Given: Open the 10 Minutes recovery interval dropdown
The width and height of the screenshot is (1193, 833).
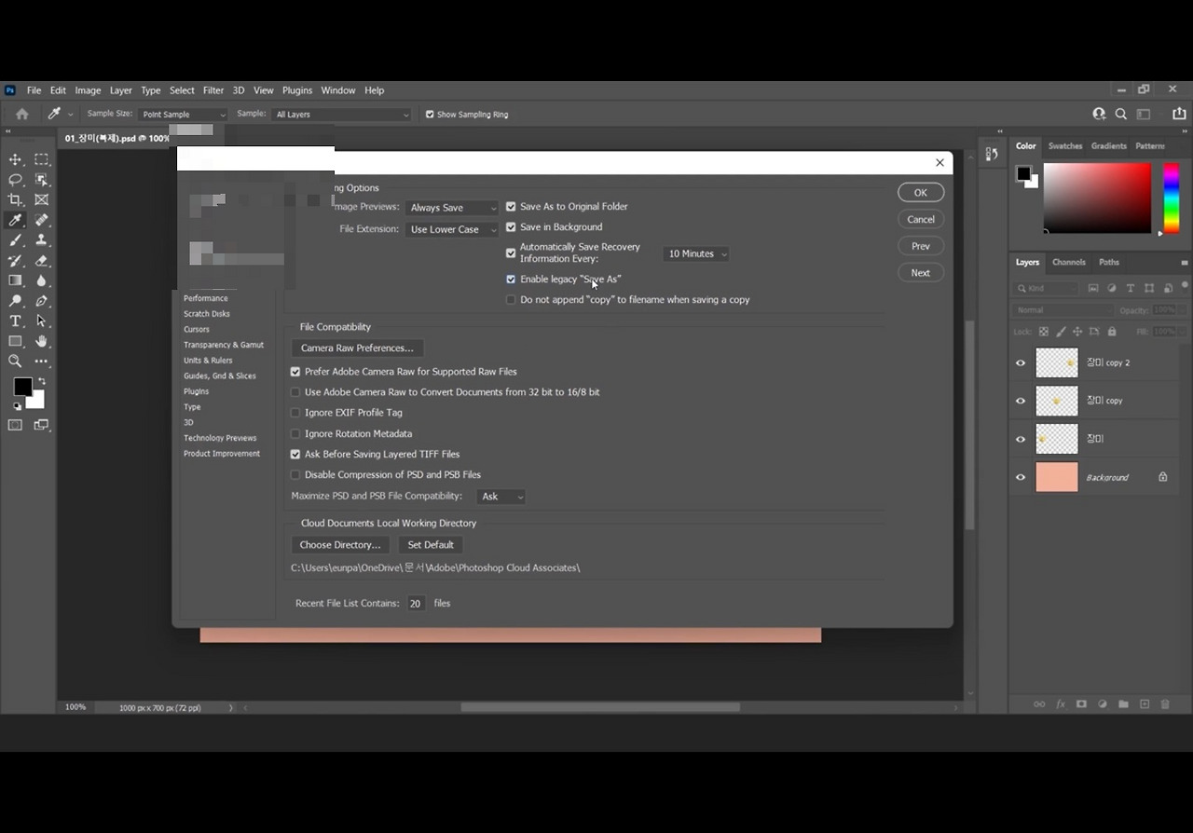Looking at the screenshot, I should 697,253.
